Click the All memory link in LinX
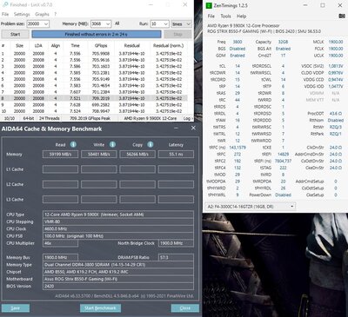Image resolution: width=348 pixels, height=317 pixels. click(x=117, y=23)
